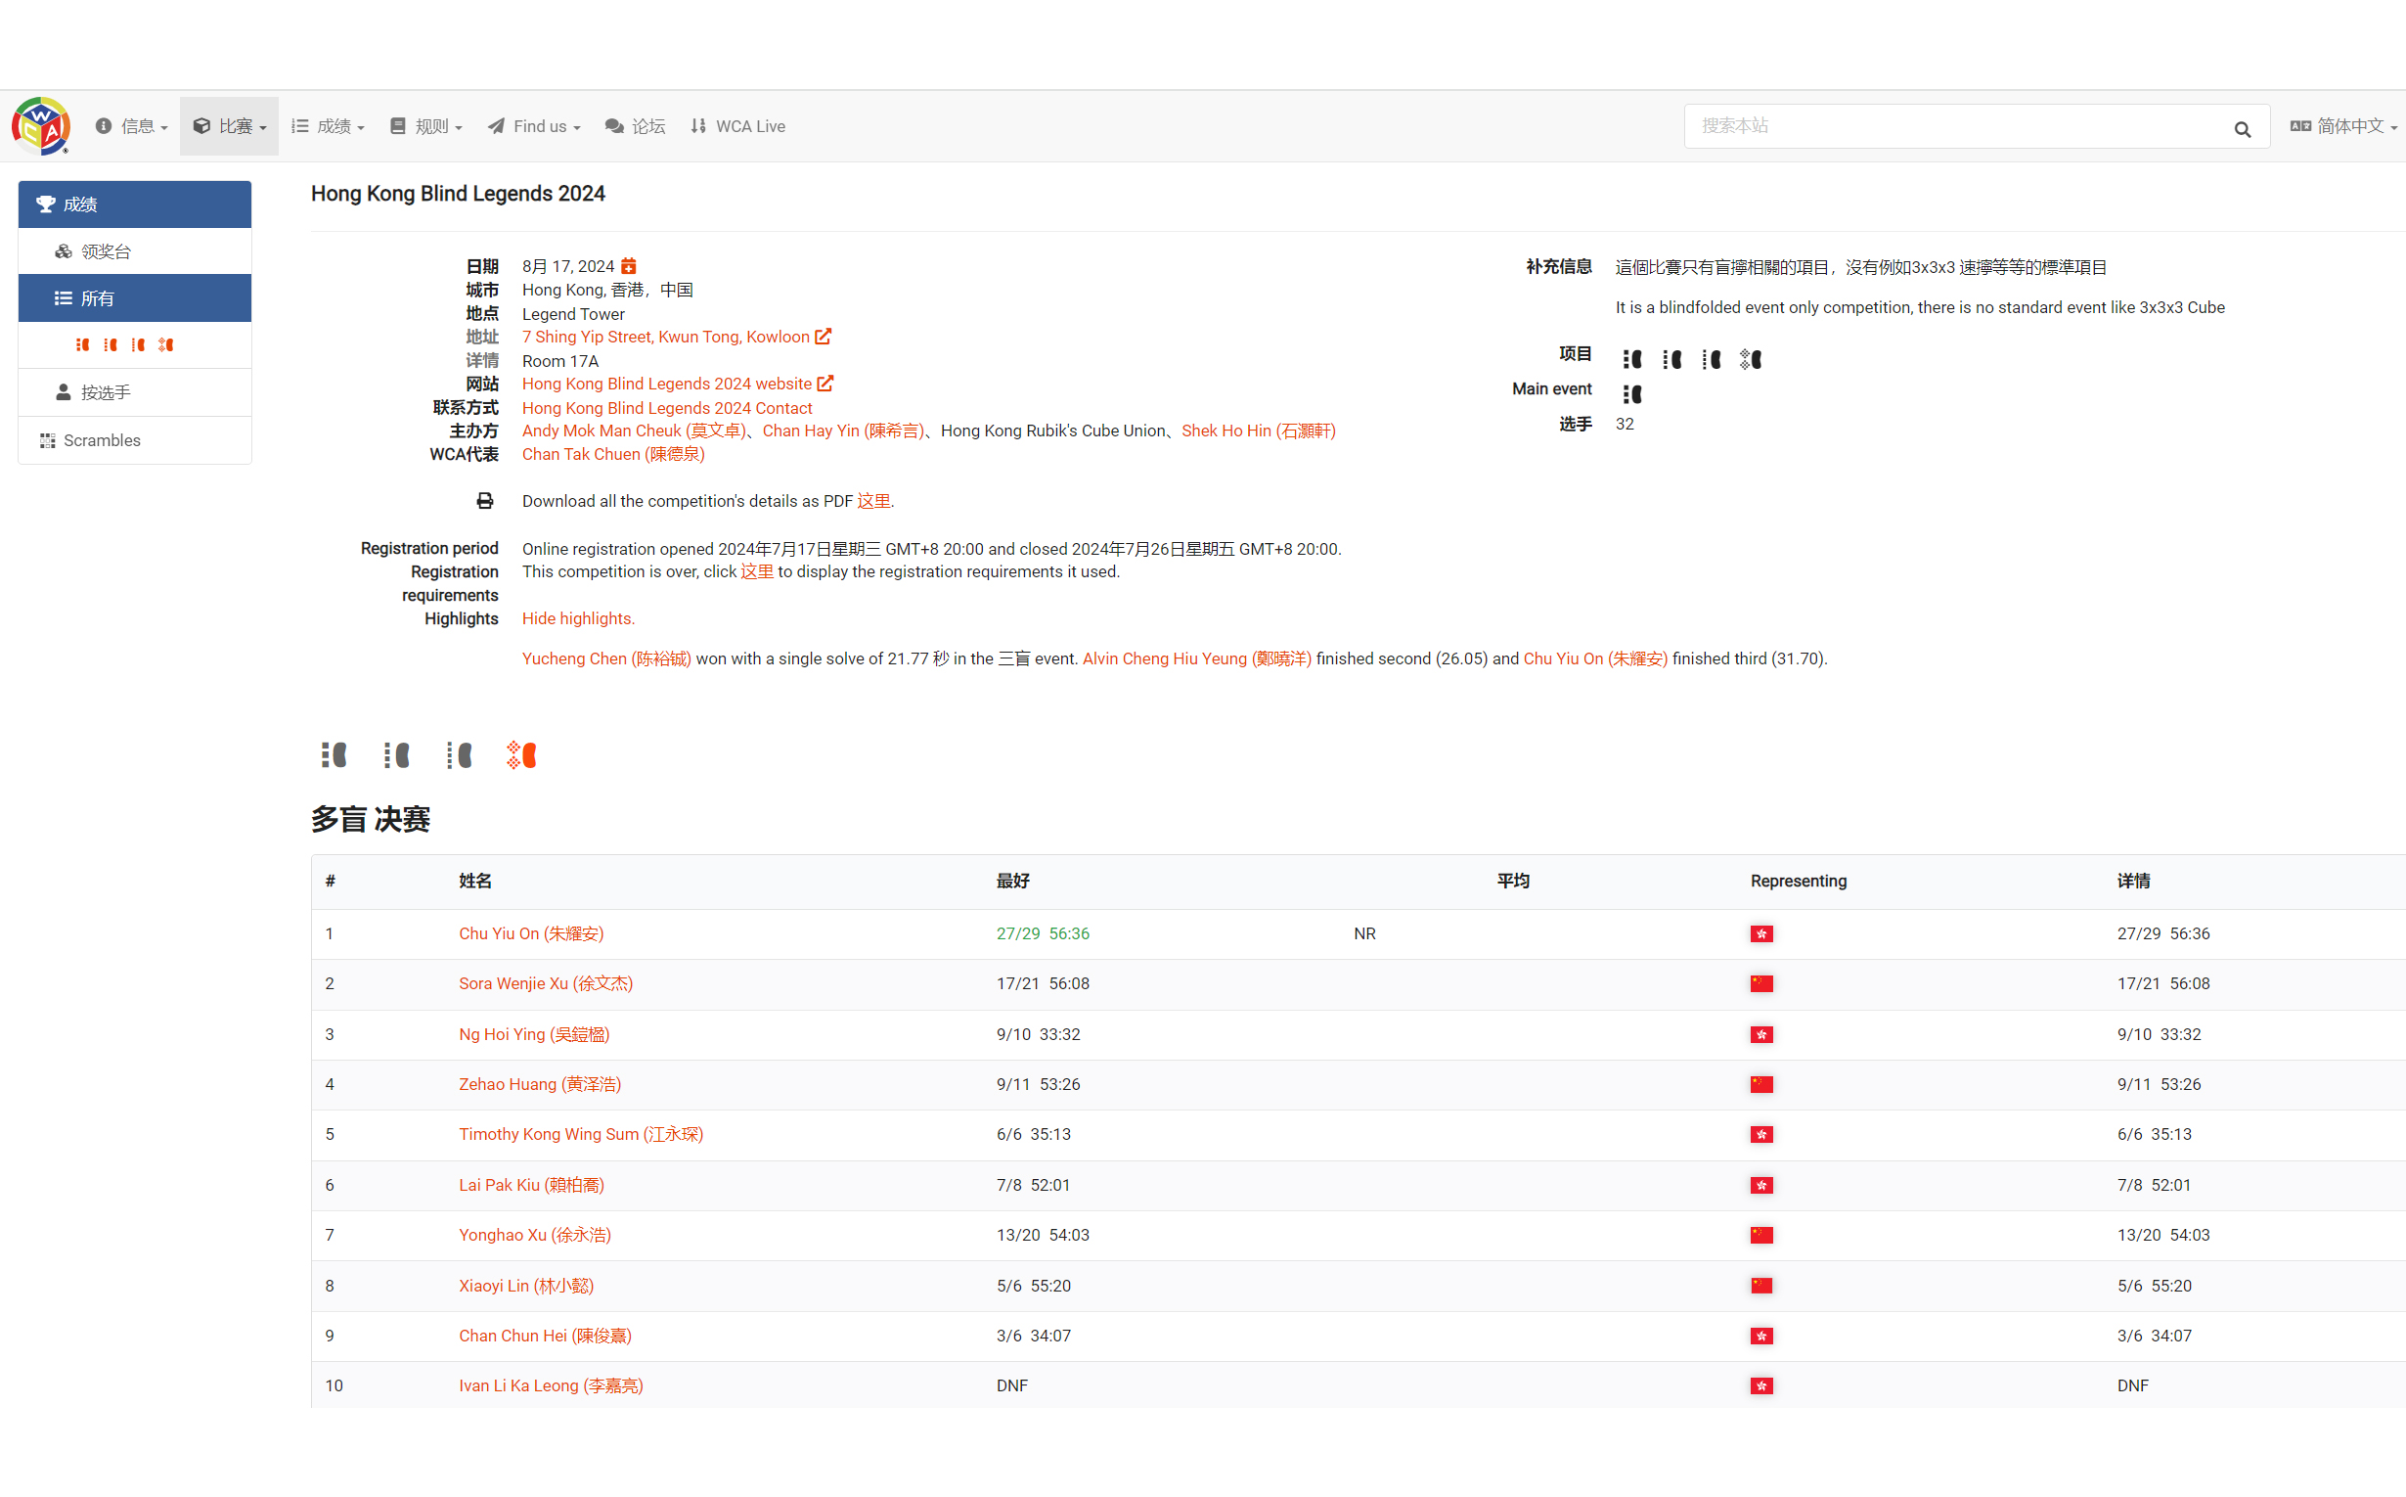
Task: Click the printer icon beside the PDF download
Action: point(485,501)
